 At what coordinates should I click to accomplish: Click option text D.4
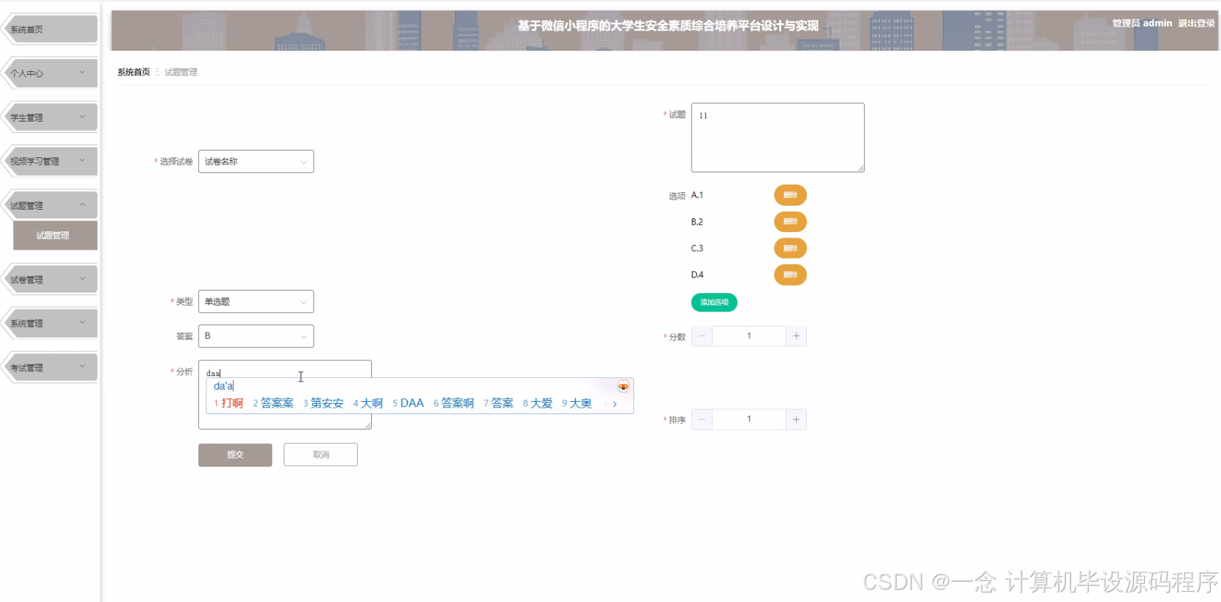click(x=697, y=275)
